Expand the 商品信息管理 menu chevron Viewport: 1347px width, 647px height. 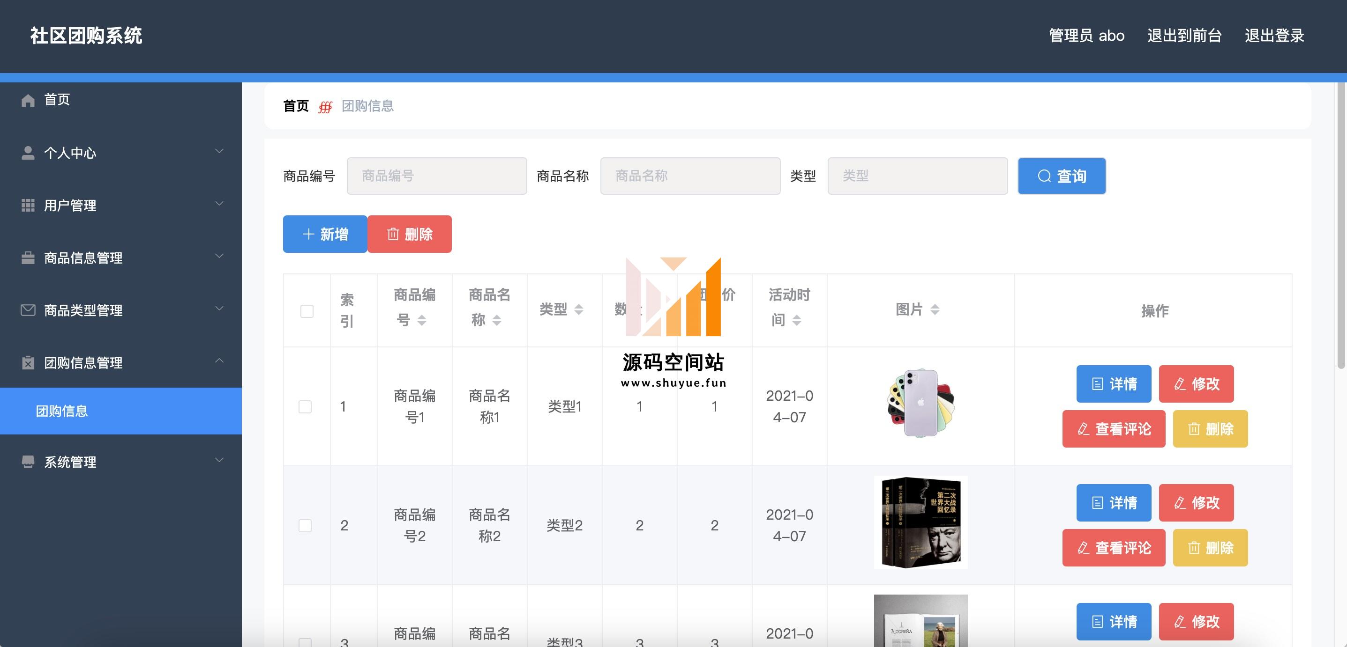pyautogui.click(x=220, y=256)
